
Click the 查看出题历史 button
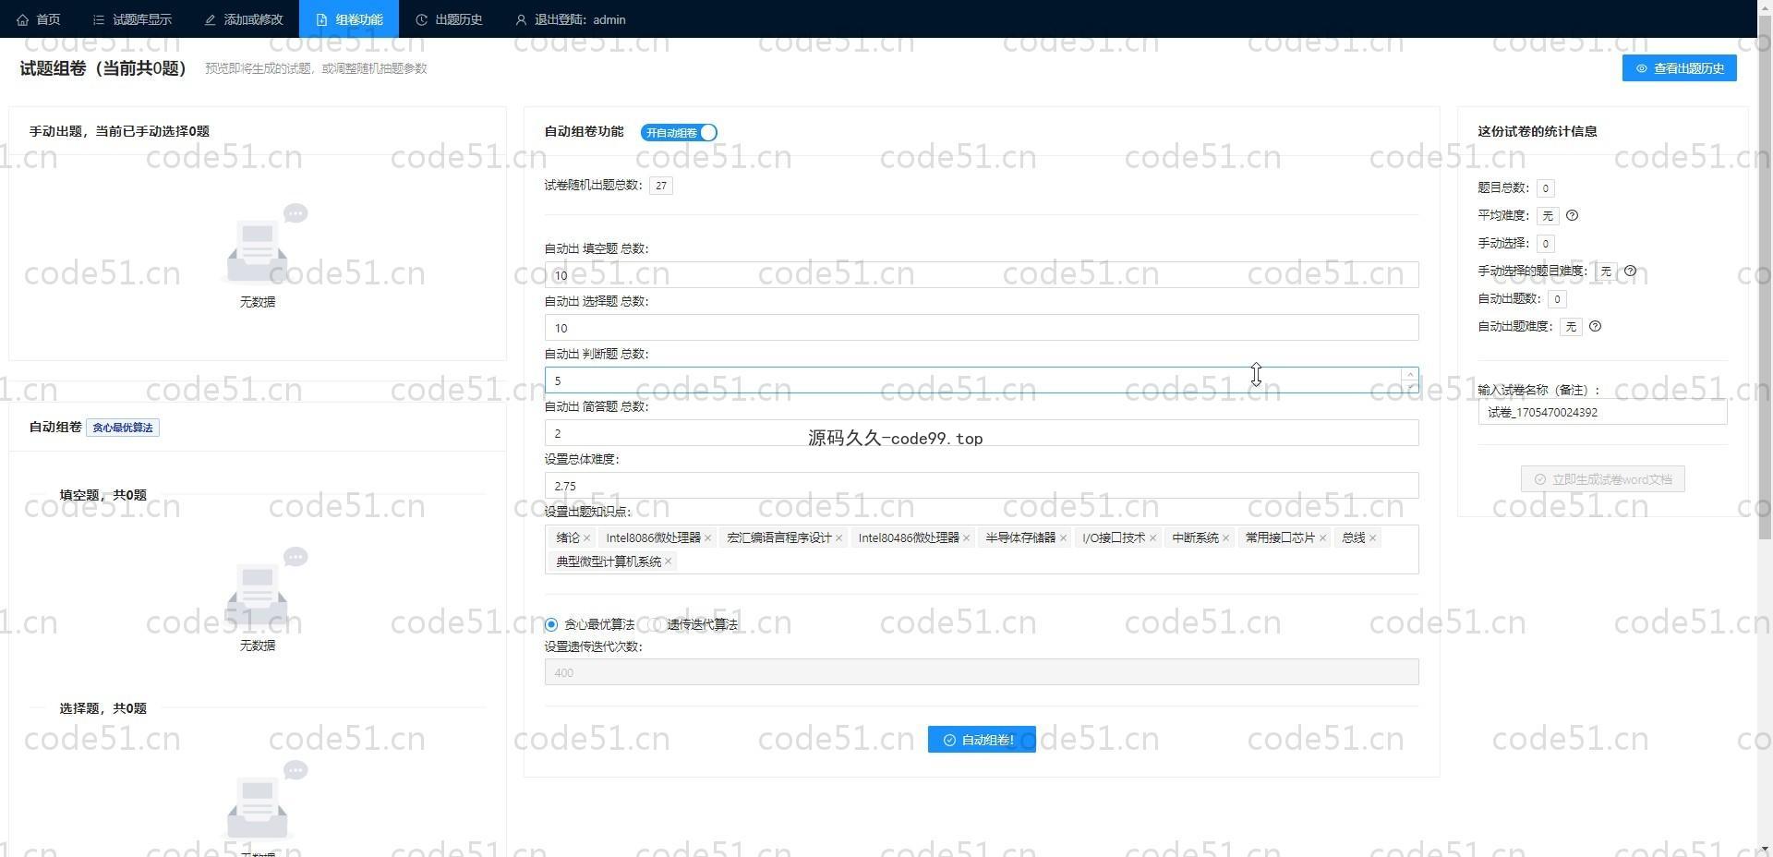pos(1679,68)
